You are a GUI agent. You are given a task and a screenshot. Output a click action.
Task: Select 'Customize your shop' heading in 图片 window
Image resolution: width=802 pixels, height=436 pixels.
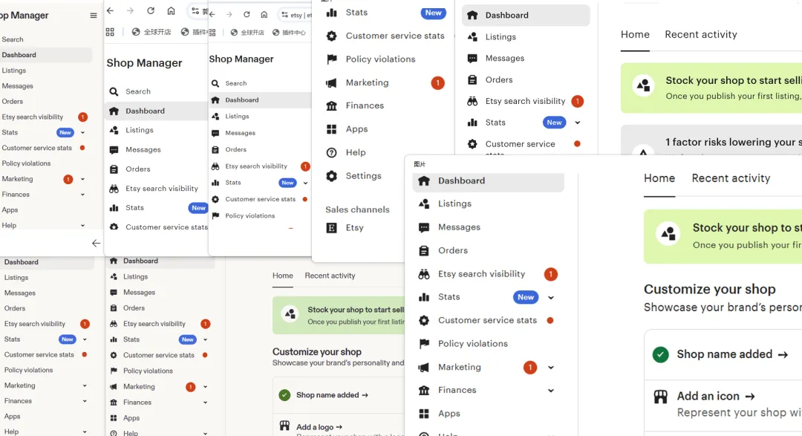pos(709,290)
